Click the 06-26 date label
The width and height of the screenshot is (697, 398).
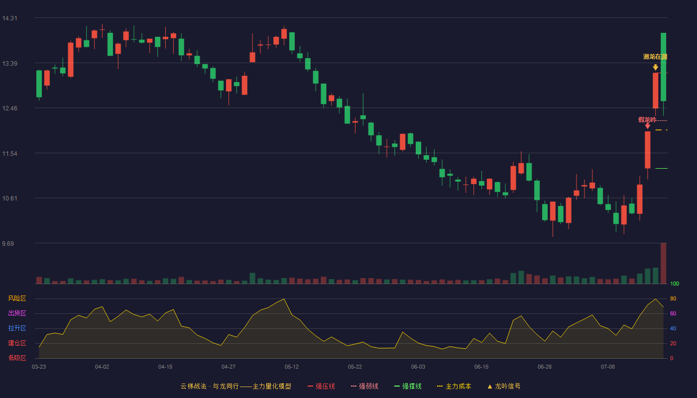[545, 367]
